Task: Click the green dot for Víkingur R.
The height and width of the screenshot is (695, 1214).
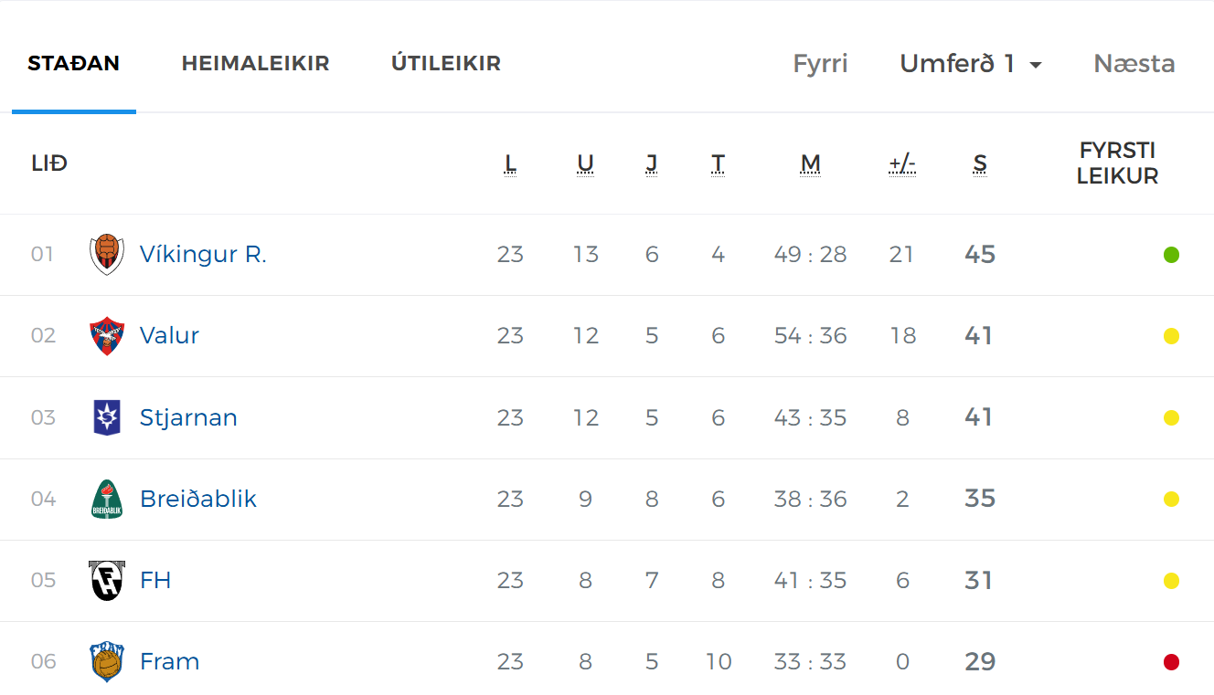Action: coord(1171,255)
